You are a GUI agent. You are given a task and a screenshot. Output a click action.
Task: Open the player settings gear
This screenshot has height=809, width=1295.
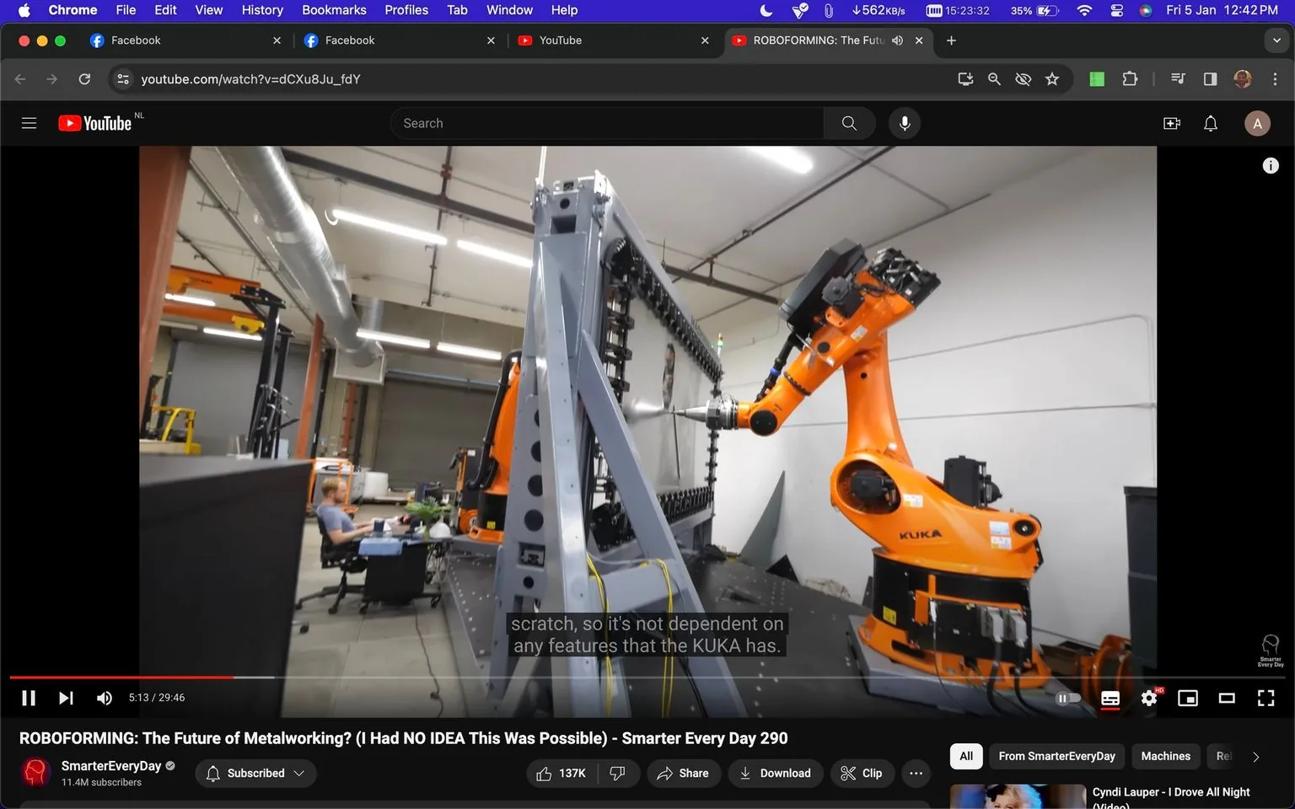[x=1148, y=698]
